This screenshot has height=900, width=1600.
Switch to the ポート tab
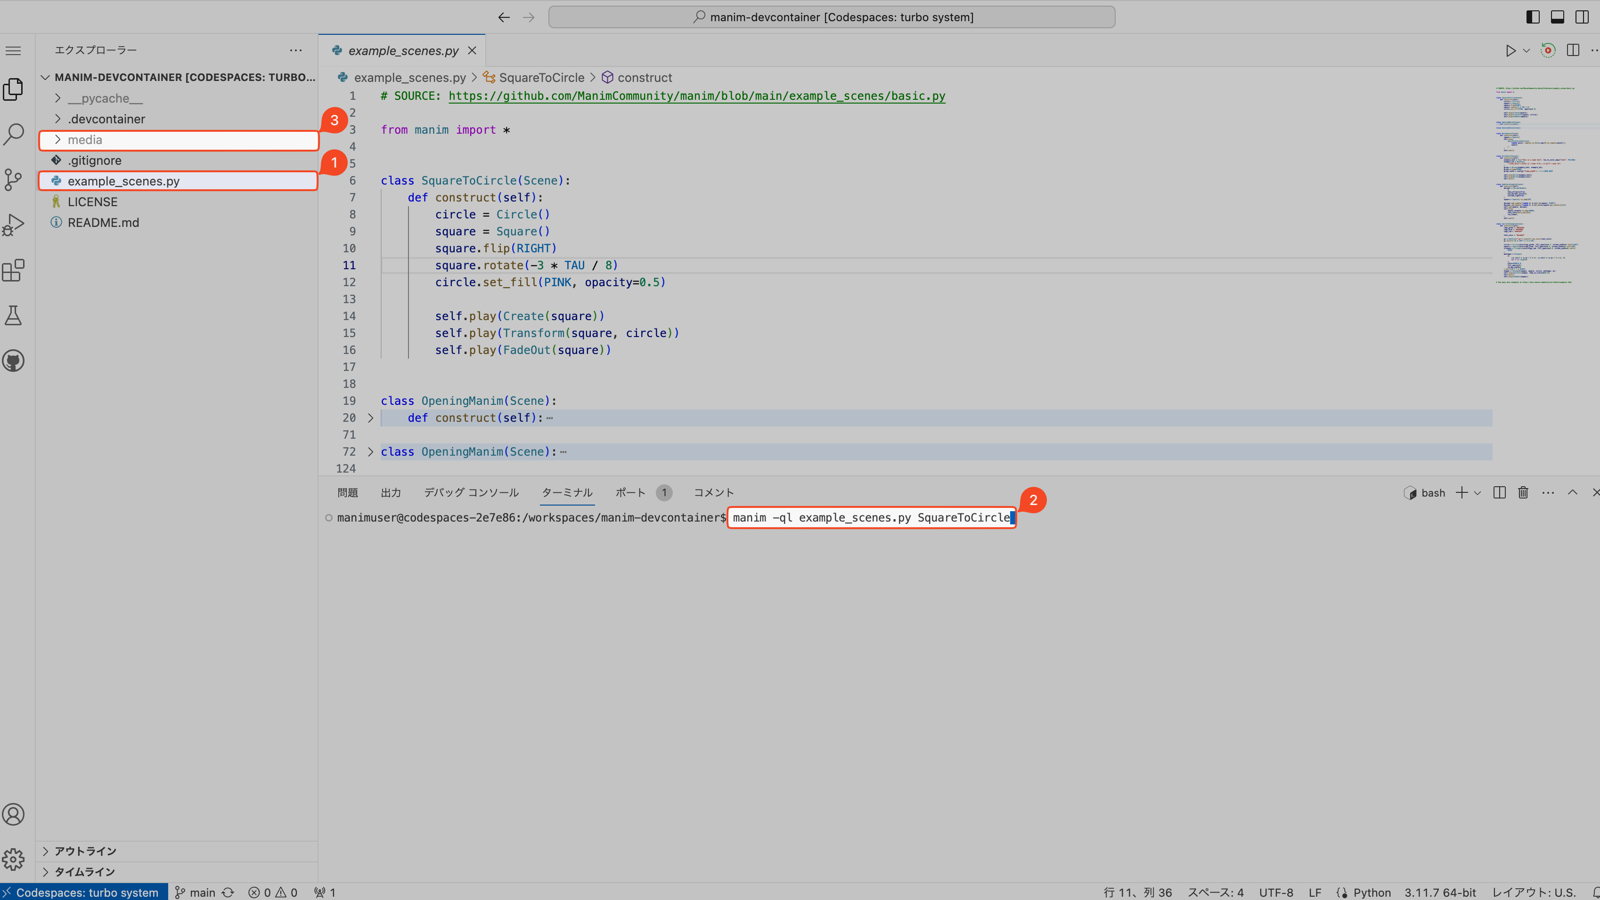[630, 493]
